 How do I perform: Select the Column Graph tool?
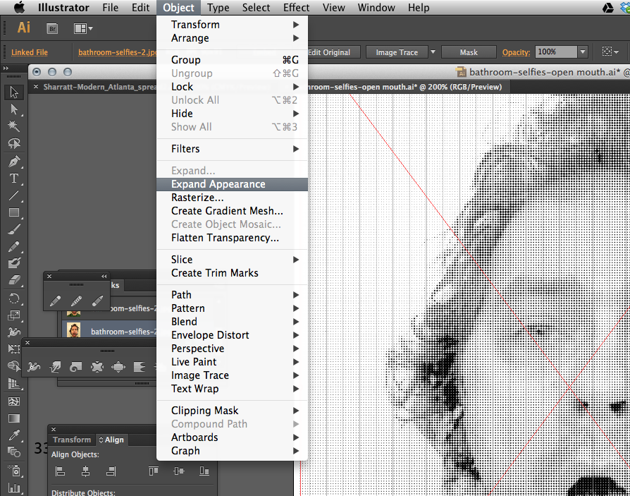point(15,489)
